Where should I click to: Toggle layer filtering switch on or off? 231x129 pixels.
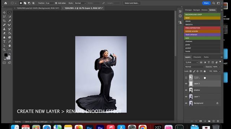click(220, 62)
